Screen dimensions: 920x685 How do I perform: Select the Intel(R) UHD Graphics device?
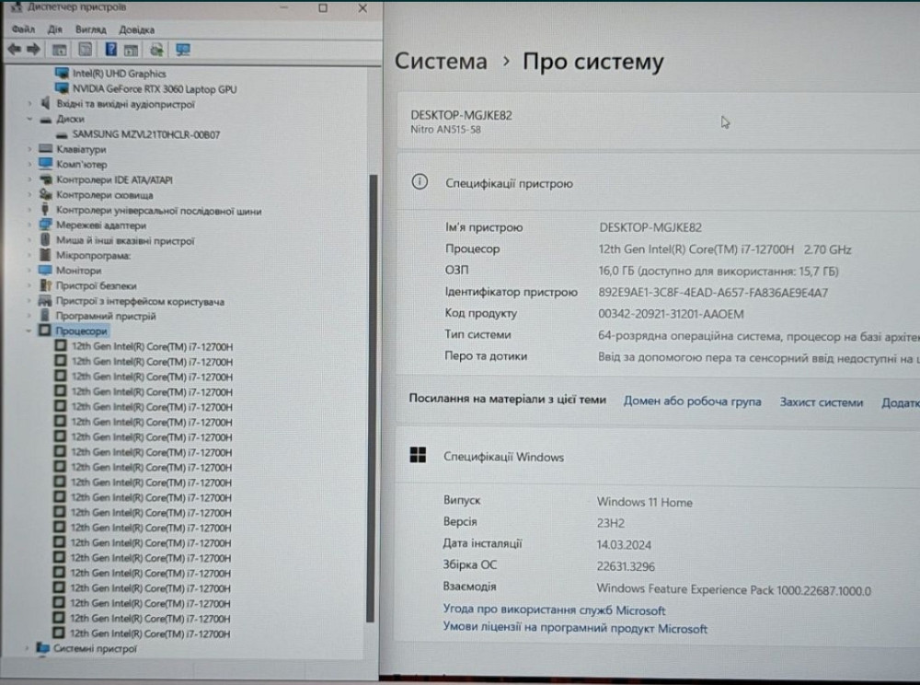click(119, 73)
